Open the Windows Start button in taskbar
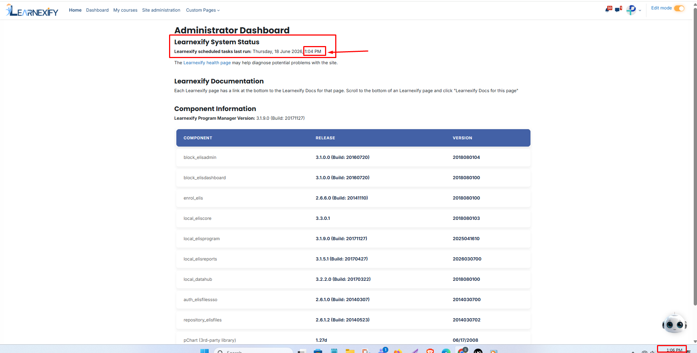The height and width of the screenshot is (353, 697). 205,351
